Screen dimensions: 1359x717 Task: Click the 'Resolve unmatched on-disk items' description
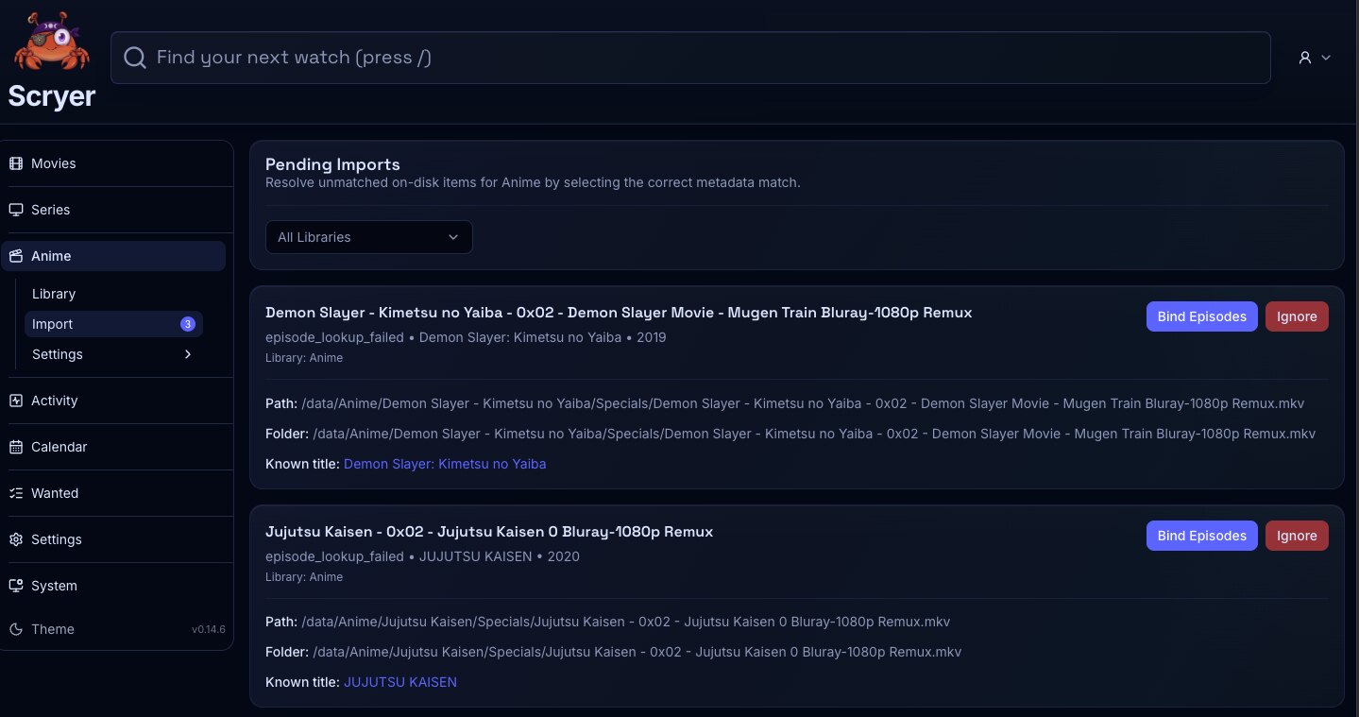click(533, 182)
